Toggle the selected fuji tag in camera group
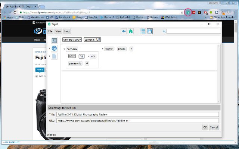Viewport: 239px width, 149px height. click(81, 56)
